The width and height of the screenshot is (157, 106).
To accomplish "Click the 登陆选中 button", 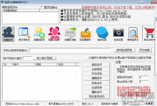I will 97,65.
